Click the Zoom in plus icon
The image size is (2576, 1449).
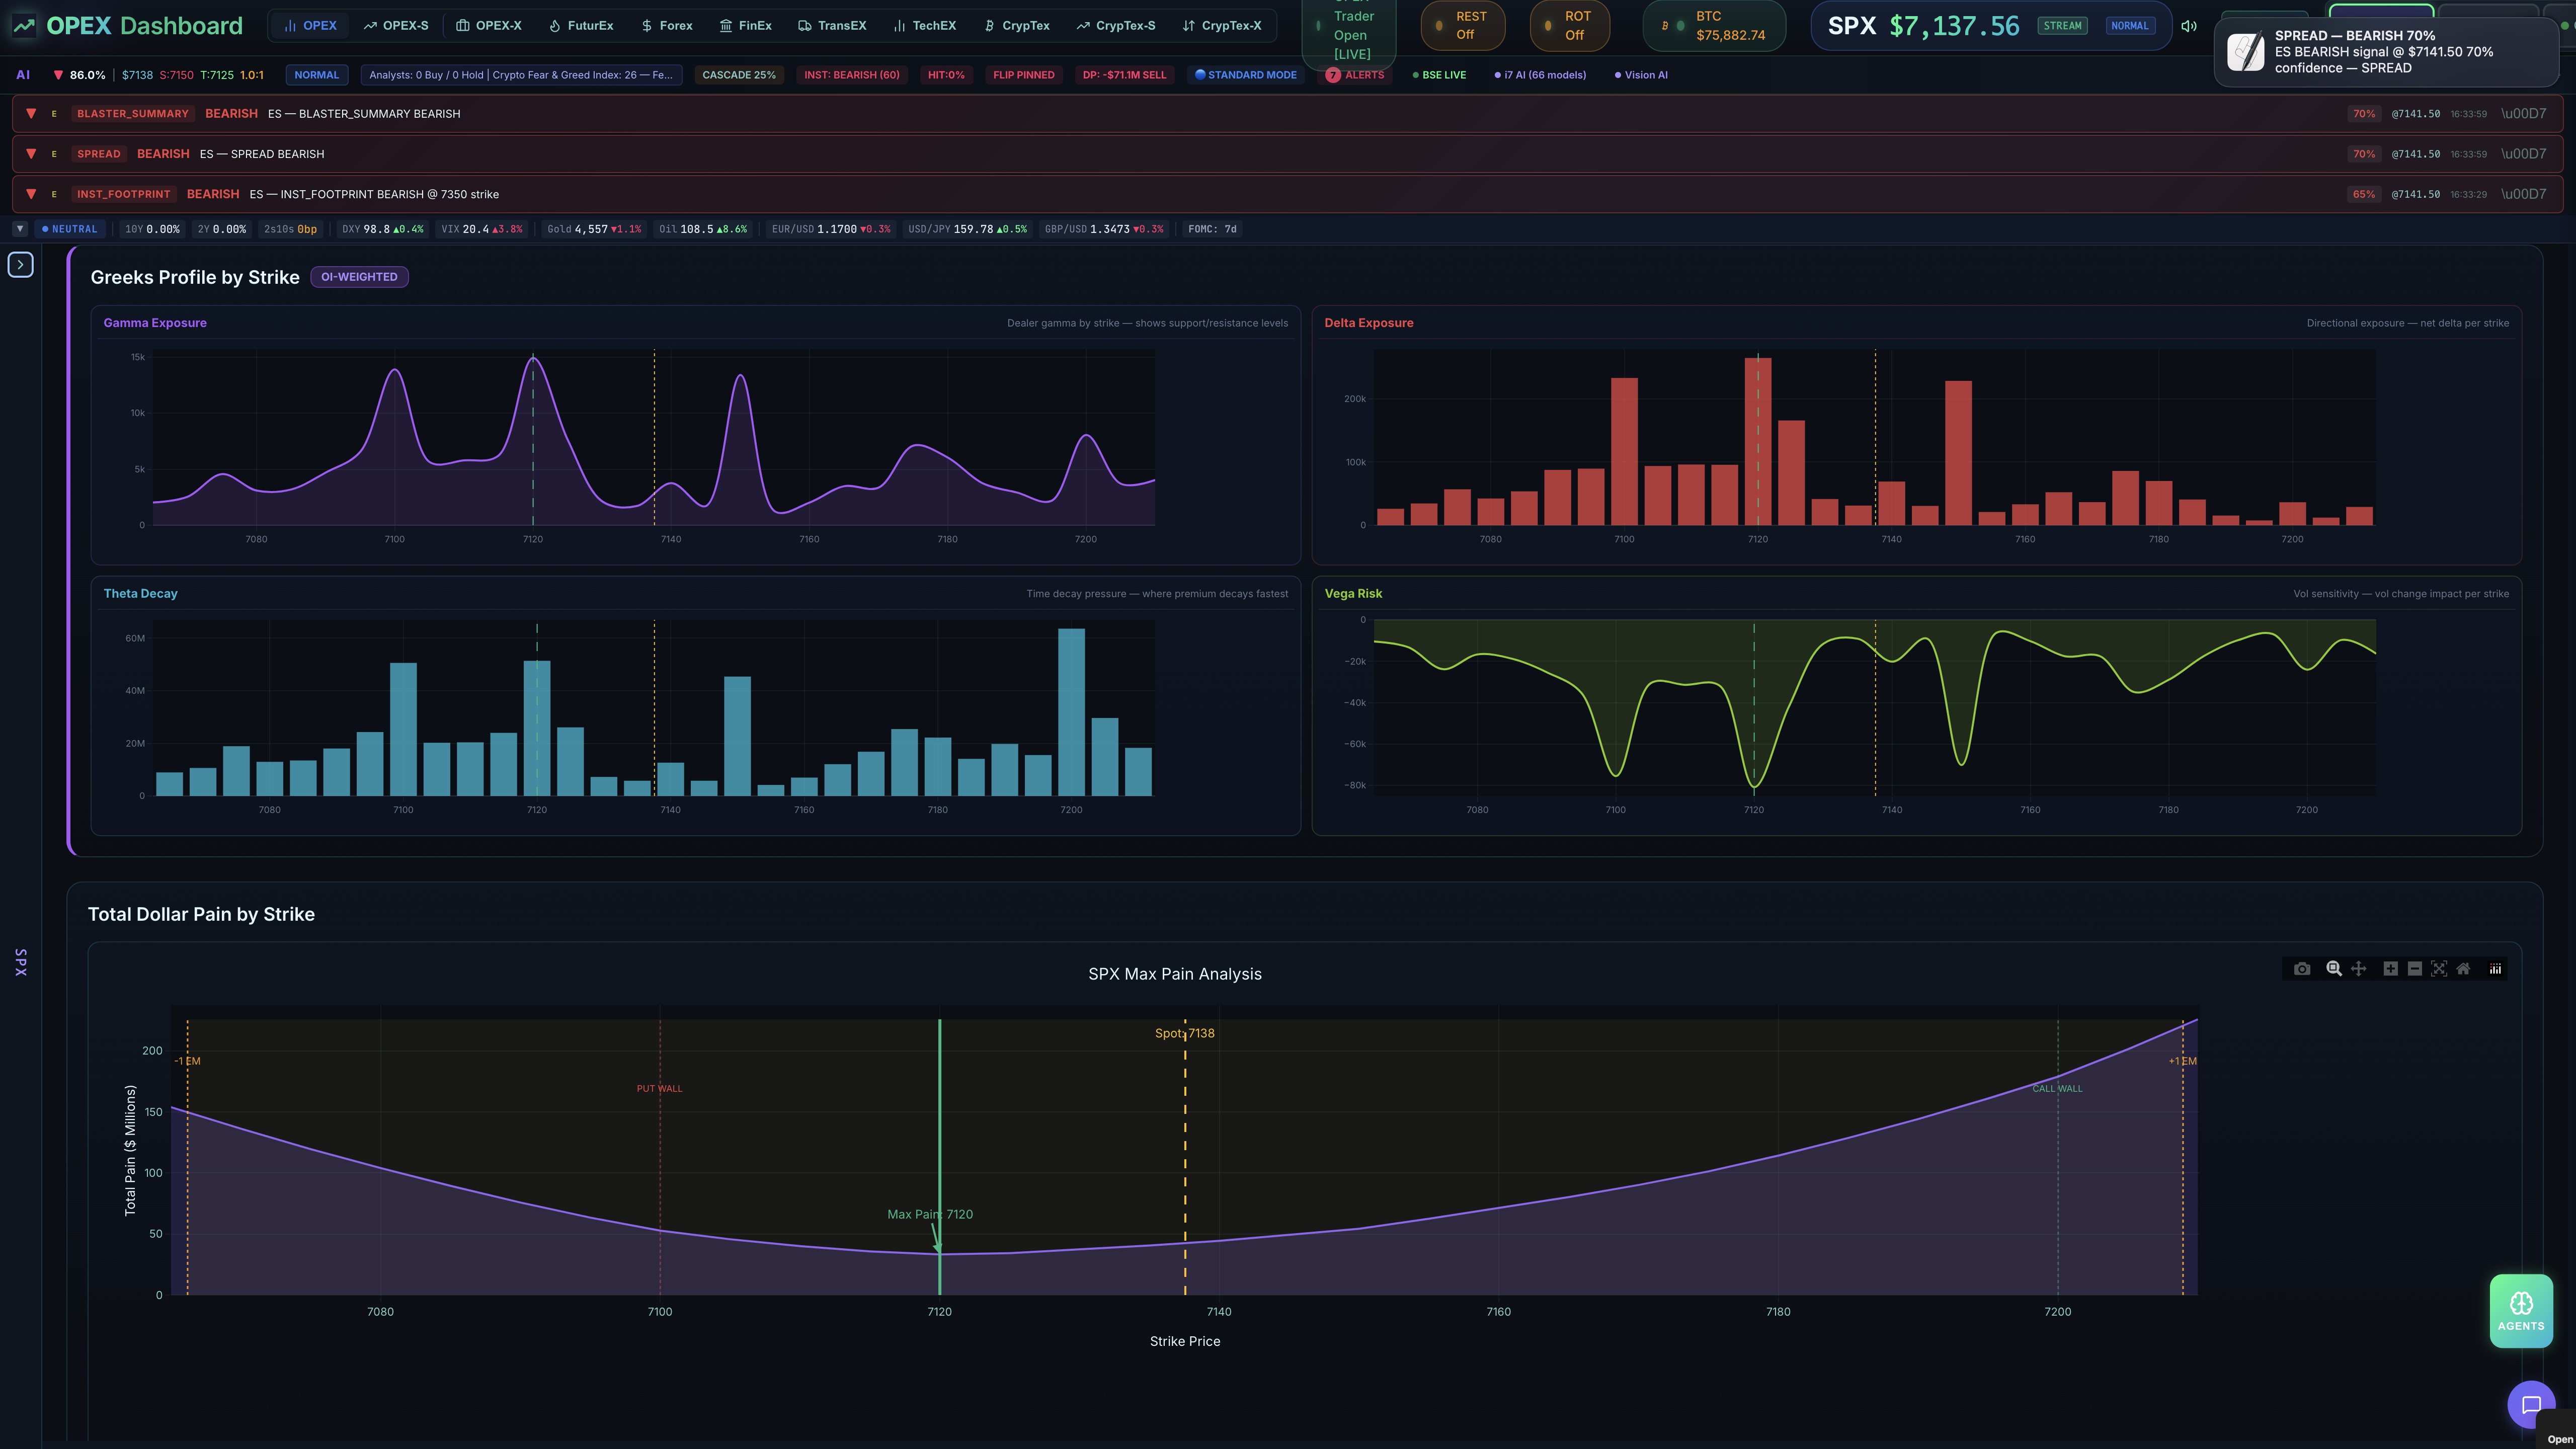point(2390,969)
